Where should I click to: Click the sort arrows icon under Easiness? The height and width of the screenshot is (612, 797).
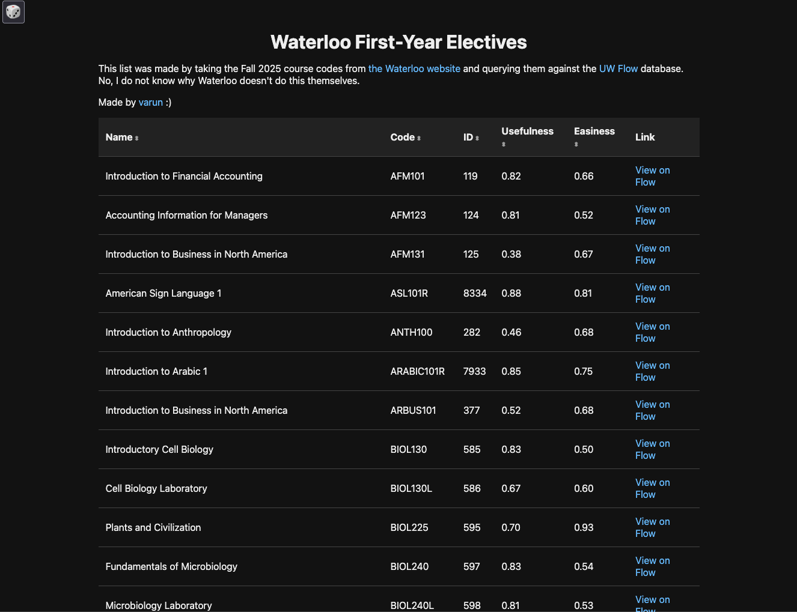pos(576,144)
